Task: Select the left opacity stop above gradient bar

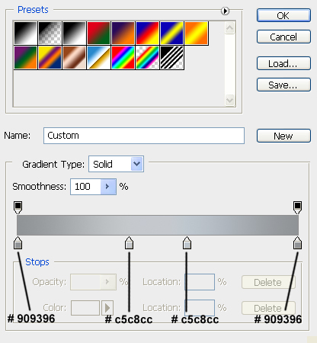Action: [18, 207]
